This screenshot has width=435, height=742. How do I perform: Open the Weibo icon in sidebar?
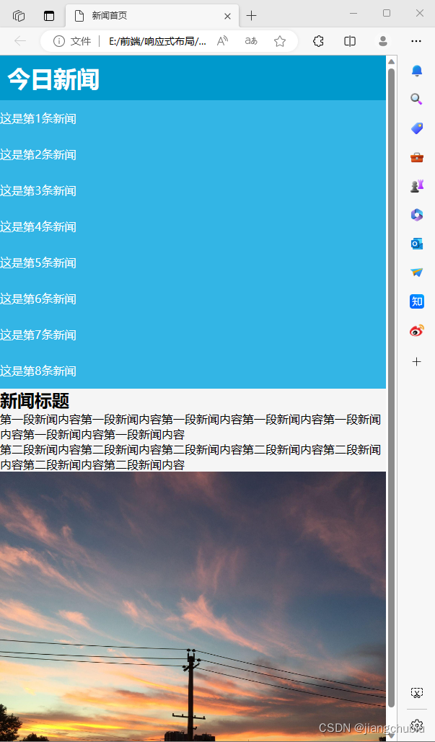416,330
